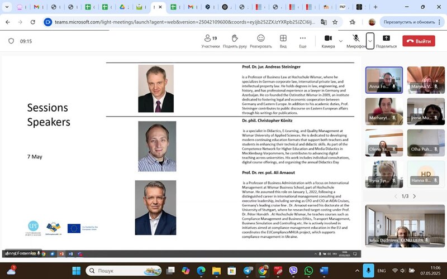Open Microsoft Store from taskbar

232,271
